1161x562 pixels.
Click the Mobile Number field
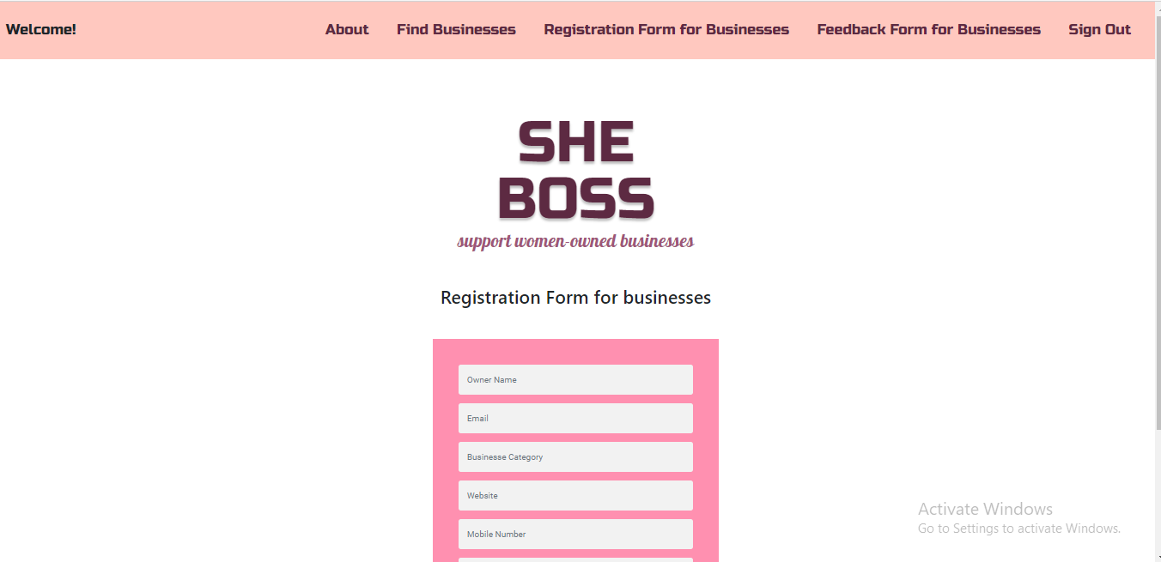click(x=575, y=534)
